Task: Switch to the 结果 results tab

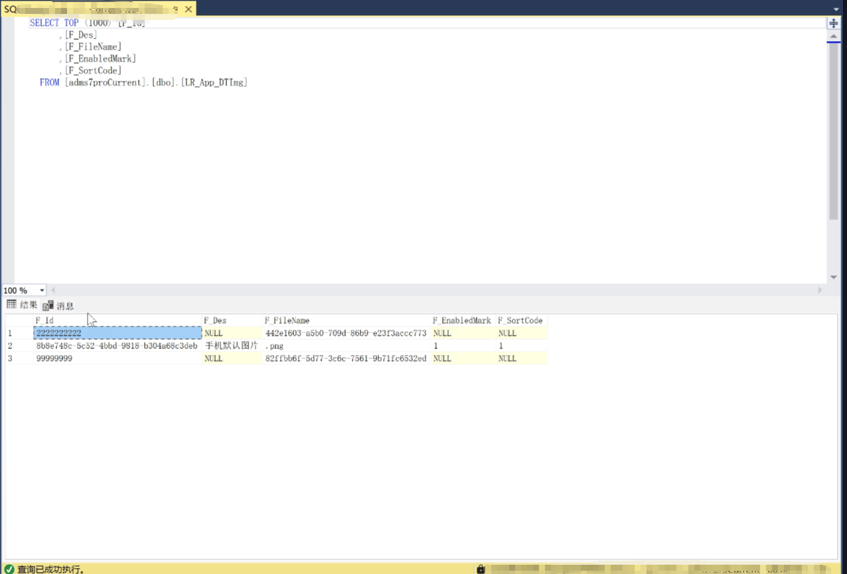Action: 22,305
